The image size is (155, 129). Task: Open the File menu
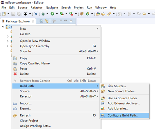4,8
